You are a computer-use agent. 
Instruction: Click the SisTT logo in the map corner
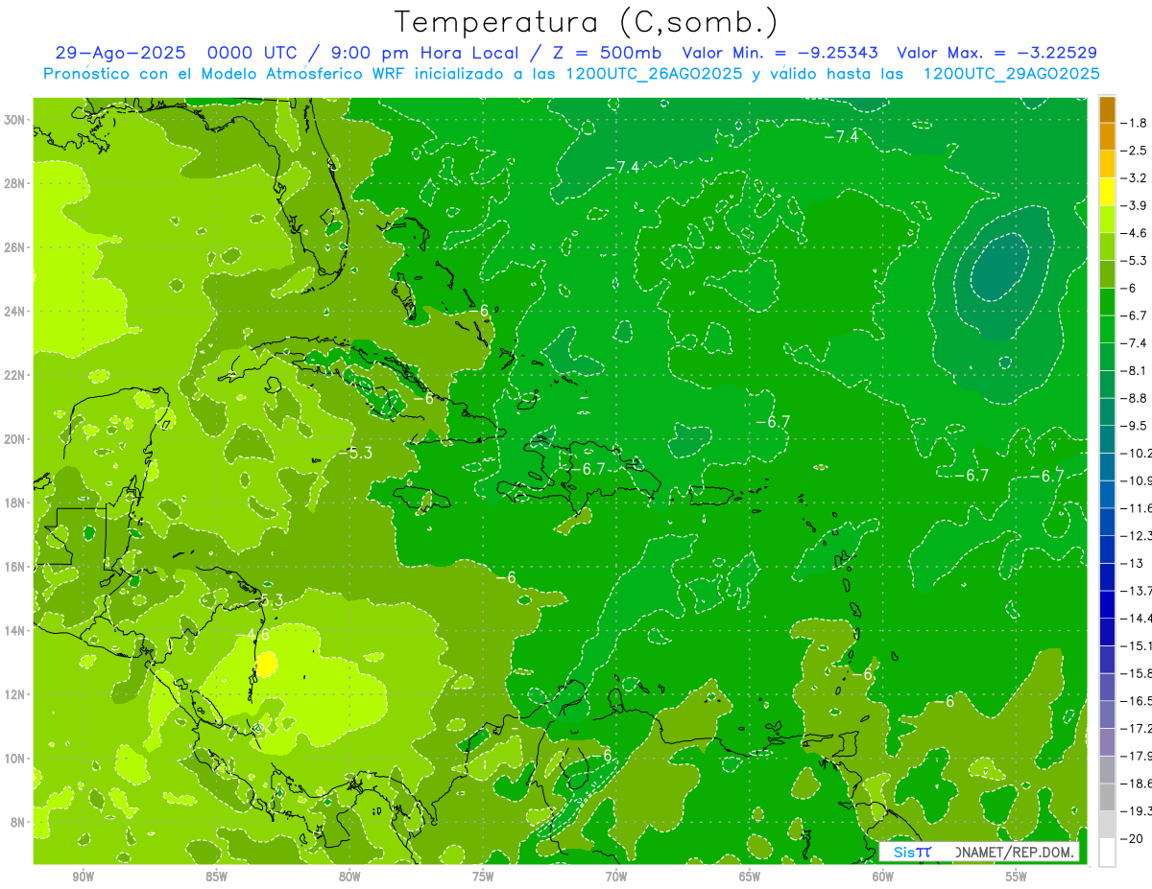point(912,852)
